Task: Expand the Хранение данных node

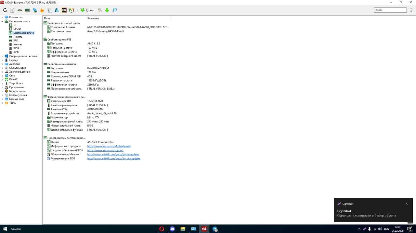Action: point(2,72)
